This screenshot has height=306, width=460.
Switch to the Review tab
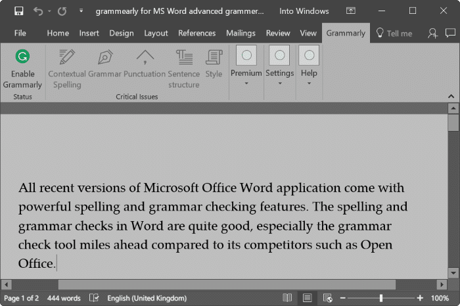[278, 33]
